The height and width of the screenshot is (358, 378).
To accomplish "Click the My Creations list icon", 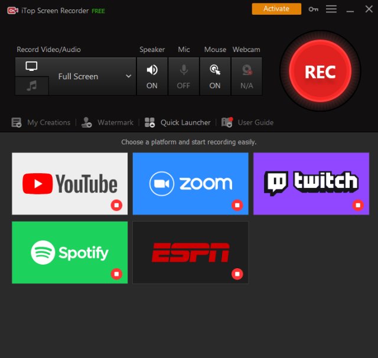I will [17, 122].
